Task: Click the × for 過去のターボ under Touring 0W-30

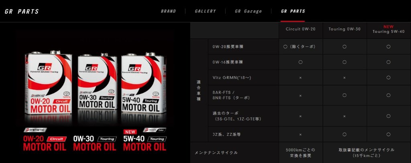Action: pyautogui.click(x=344, y=117)
